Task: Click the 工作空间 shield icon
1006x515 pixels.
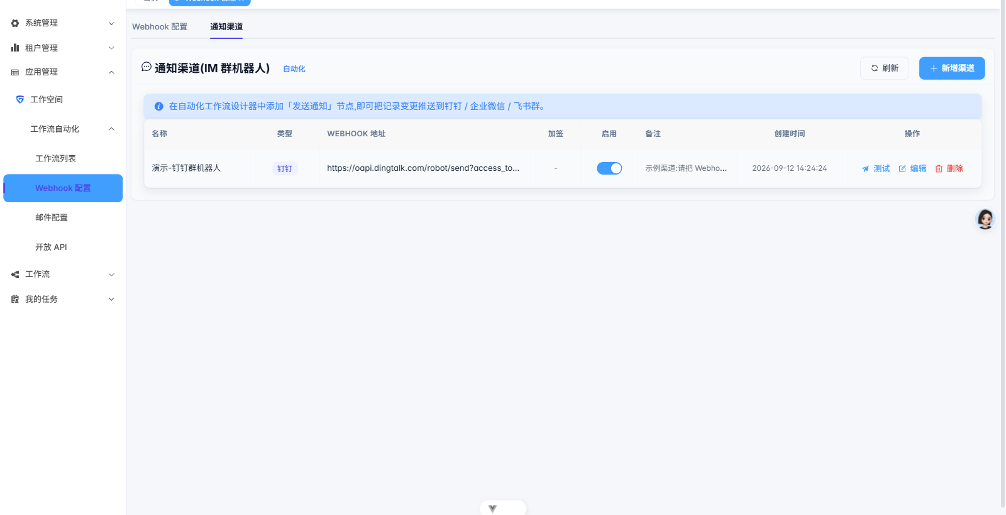Action: [x=20, y=99]
